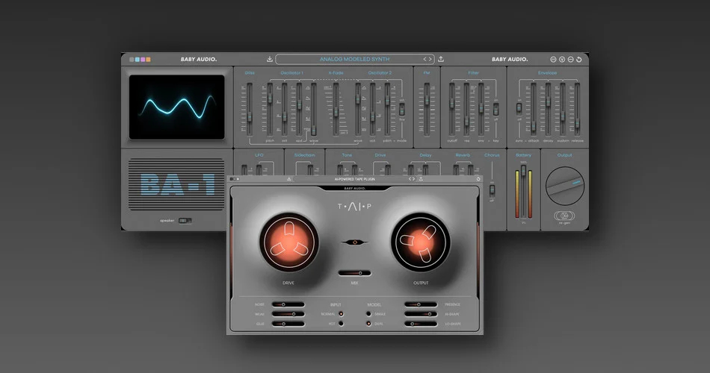Toggle the Filter key on/off switch

point(496,109)
